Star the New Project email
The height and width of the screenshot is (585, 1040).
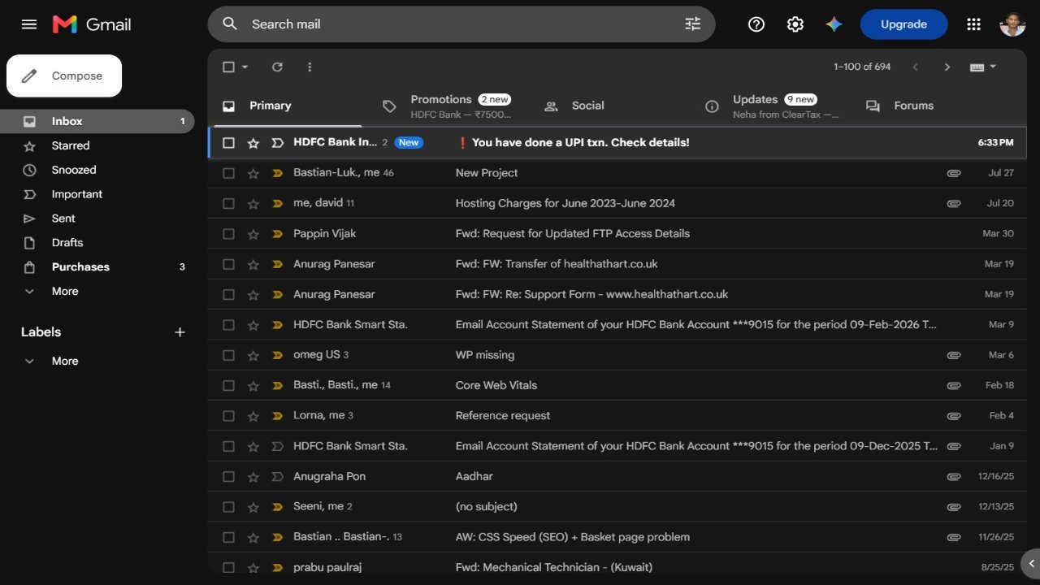tap(253, 173)
